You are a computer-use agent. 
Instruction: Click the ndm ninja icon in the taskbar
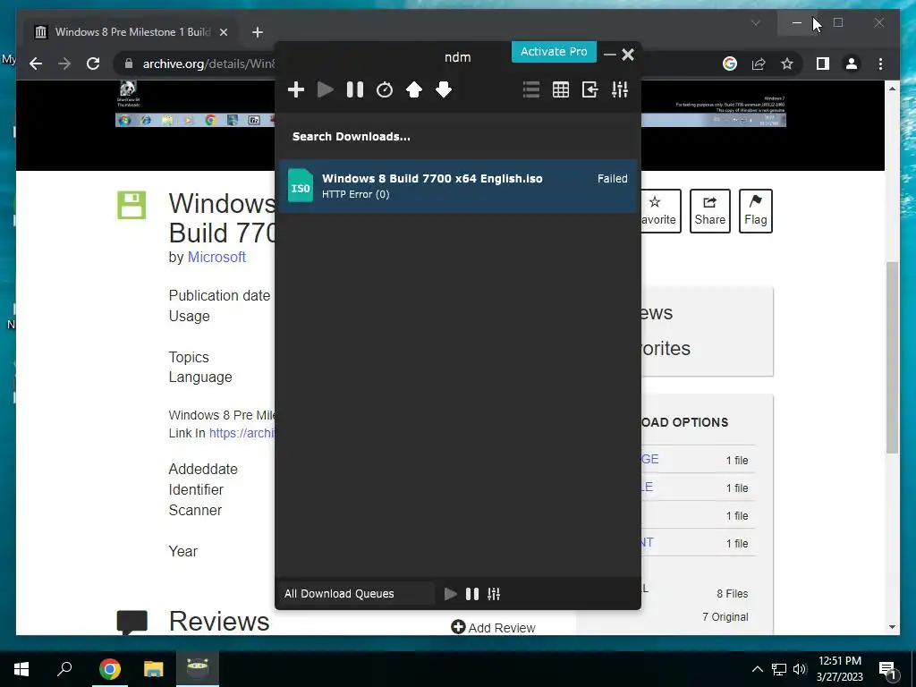click(198, 669)
